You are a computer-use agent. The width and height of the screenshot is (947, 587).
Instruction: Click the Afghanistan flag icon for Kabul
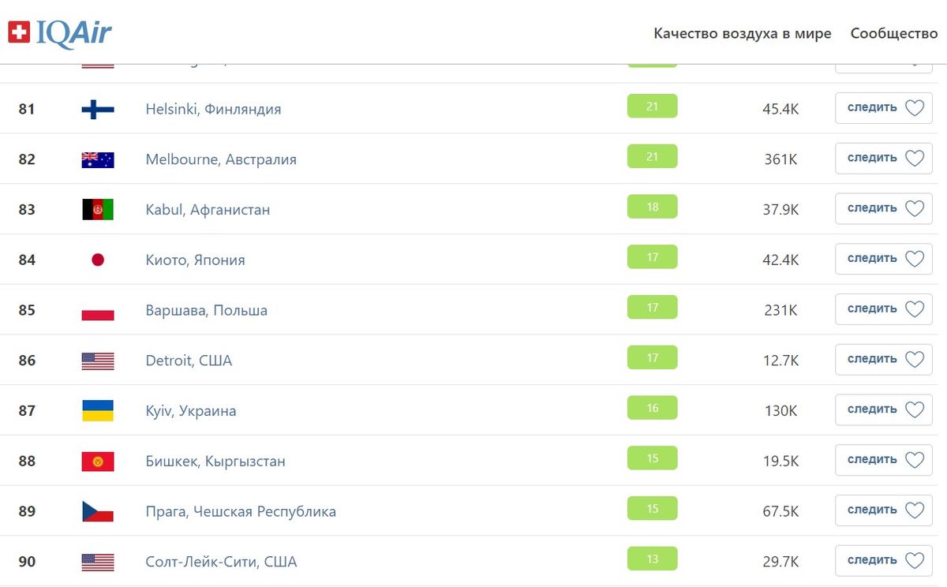pos(98,209)
